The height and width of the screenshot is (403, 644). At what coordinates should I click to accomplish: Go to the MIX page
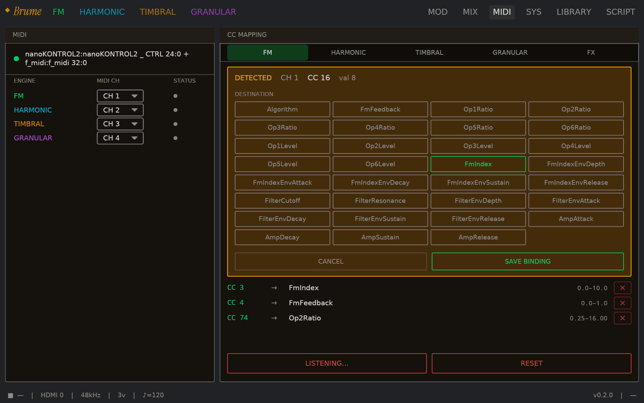[470, 12]
